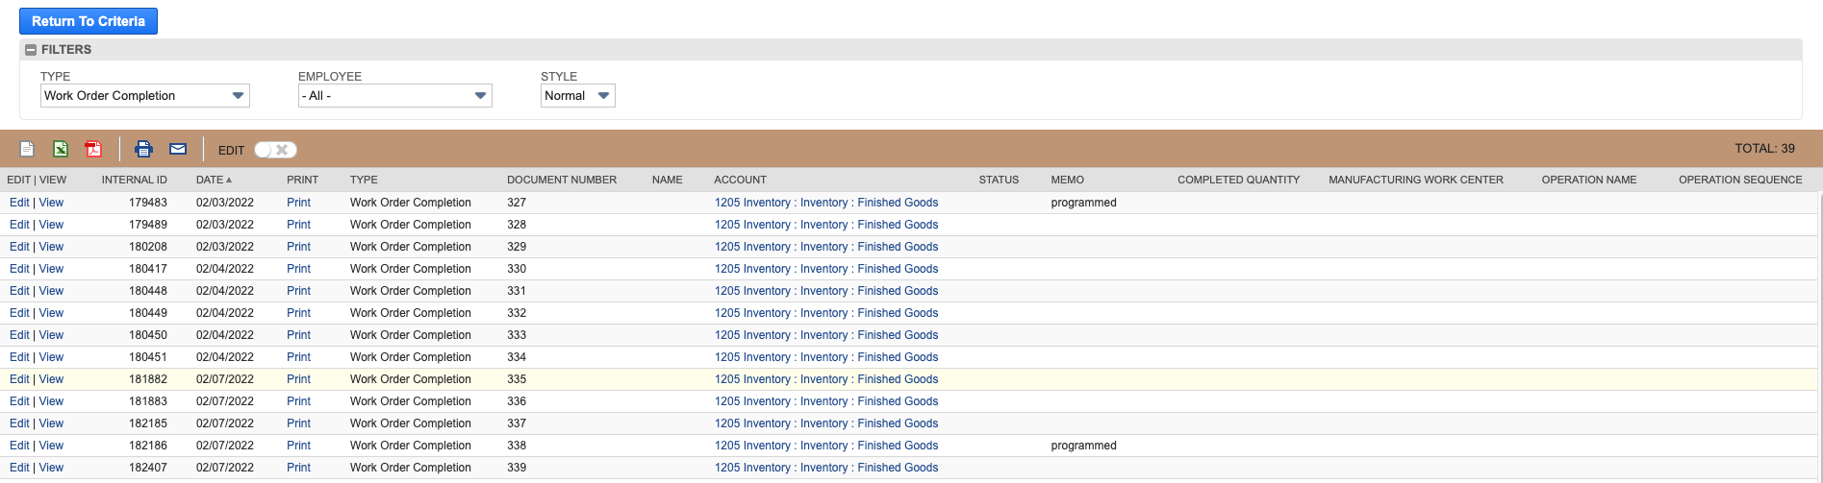
Task: Click Edit link for document 332
Action: click(x=19, y=313)
